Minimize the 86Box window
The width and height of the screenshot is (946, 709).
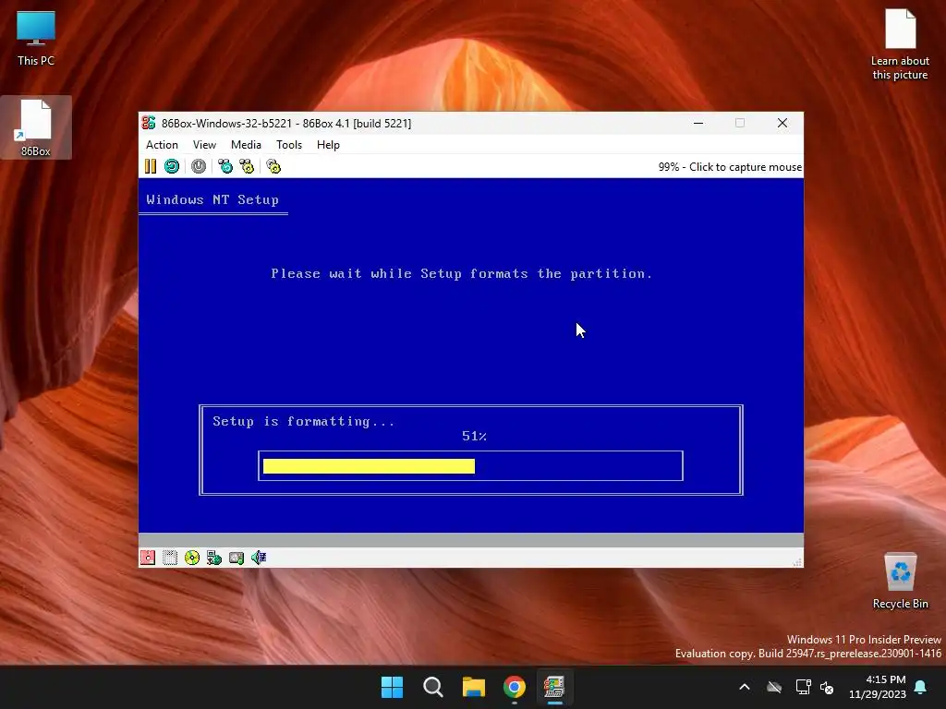[x=698, y=123]
